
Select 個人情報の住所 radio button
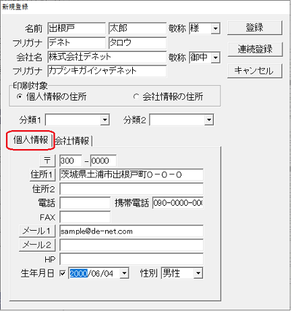click(20, 96)
